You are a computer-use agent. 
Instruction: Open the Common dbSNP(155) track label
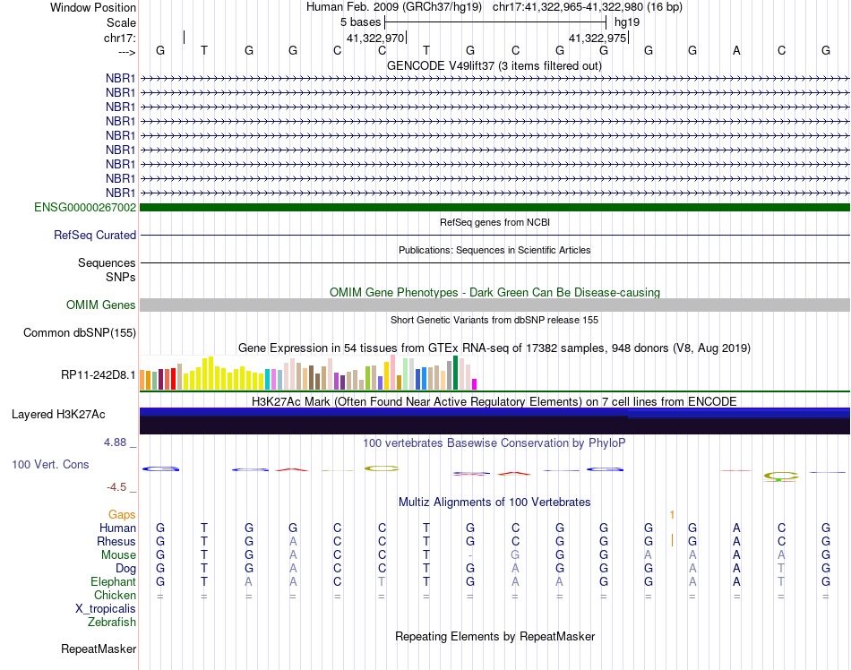pos(80,332)
